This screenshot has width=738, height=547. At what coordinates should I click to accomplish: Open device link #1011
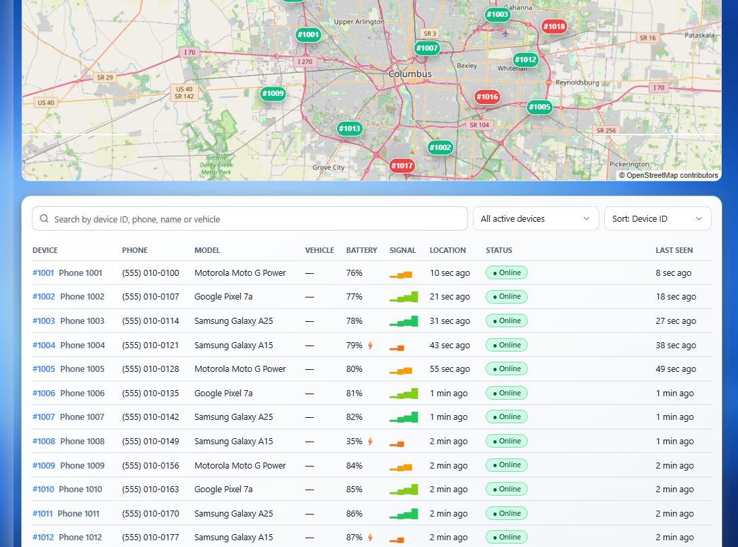tap(43, 514)
